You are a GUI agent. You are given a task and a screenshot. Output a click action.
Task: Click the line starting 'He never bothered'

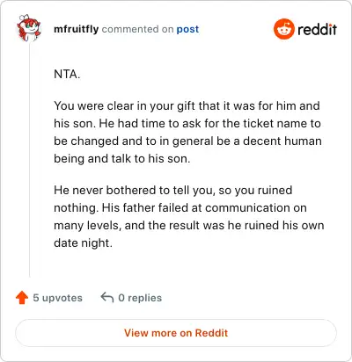pyautogui.click(x=173, y=190)
